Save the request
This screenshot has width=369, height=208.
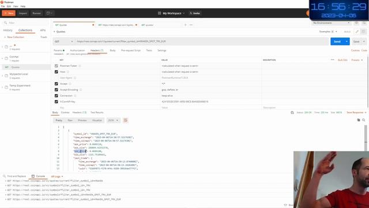click(x=356, y=42)
